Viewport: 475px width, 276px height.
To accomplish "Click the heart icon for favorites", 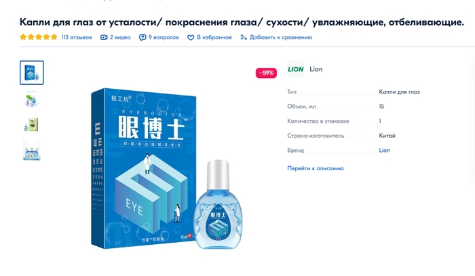I will click(x=191, y=37).
